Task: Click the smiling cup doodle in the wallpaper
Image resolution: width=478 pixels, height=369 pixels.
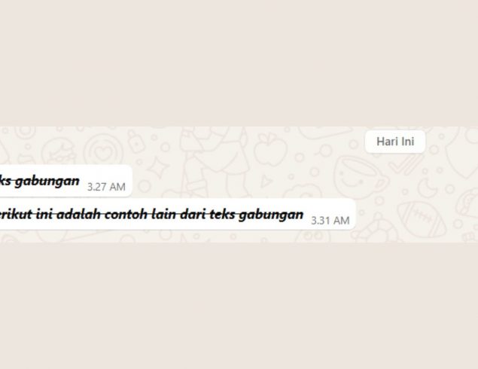Action: (360, 177)
